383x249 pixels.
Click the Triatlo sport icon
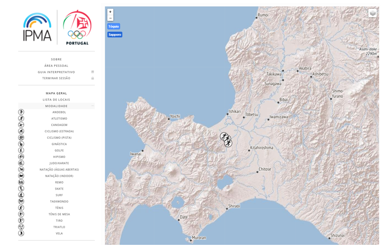point(21,227)
